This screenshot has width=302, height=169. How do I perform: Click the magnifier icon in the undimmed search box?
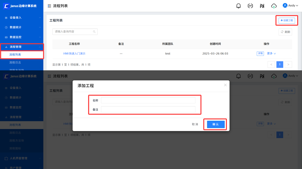coord(94,32)
